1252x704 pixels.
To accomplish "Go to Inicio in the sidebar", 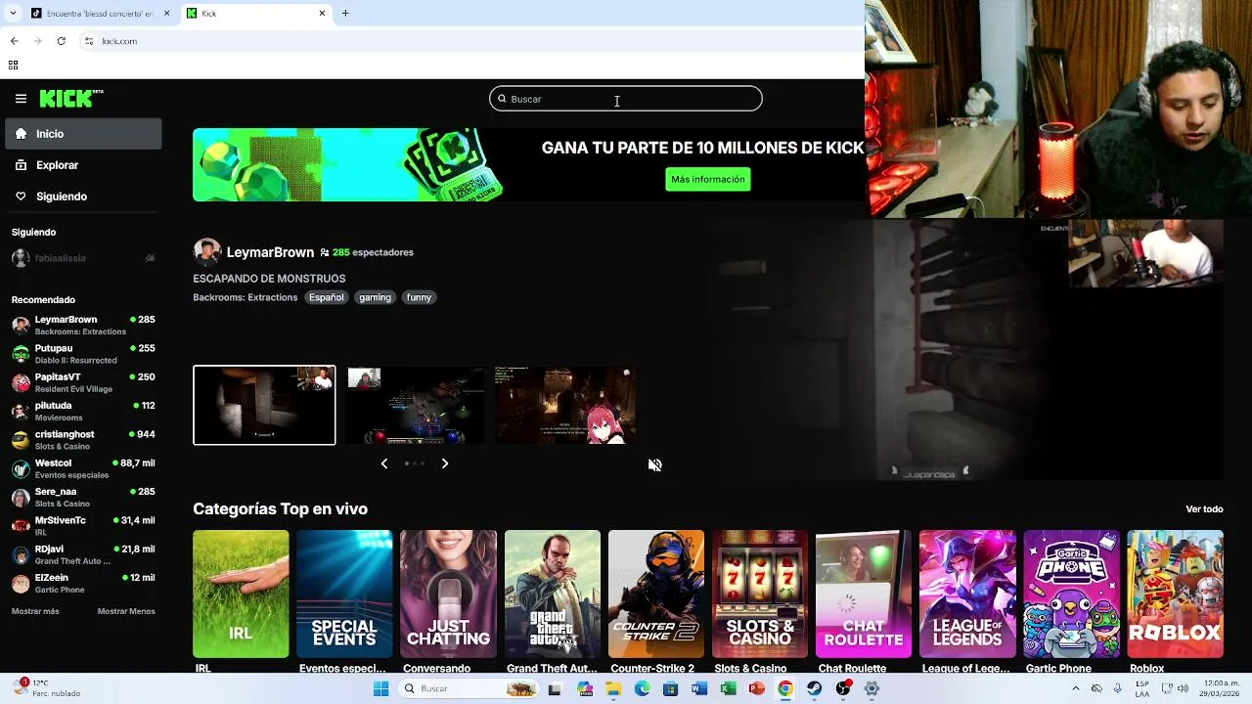I will click(83, 134).
